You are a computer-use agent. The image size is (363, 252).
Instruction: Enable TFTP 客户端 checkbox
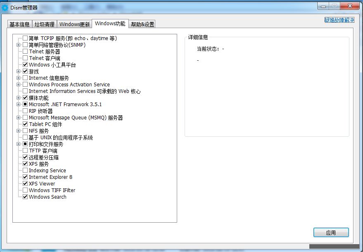pyautogui.click(x=25, y=150)
